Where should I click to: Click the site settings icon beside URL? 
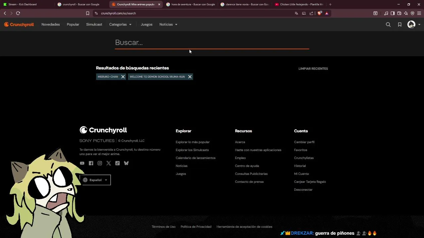pos(96,13)
